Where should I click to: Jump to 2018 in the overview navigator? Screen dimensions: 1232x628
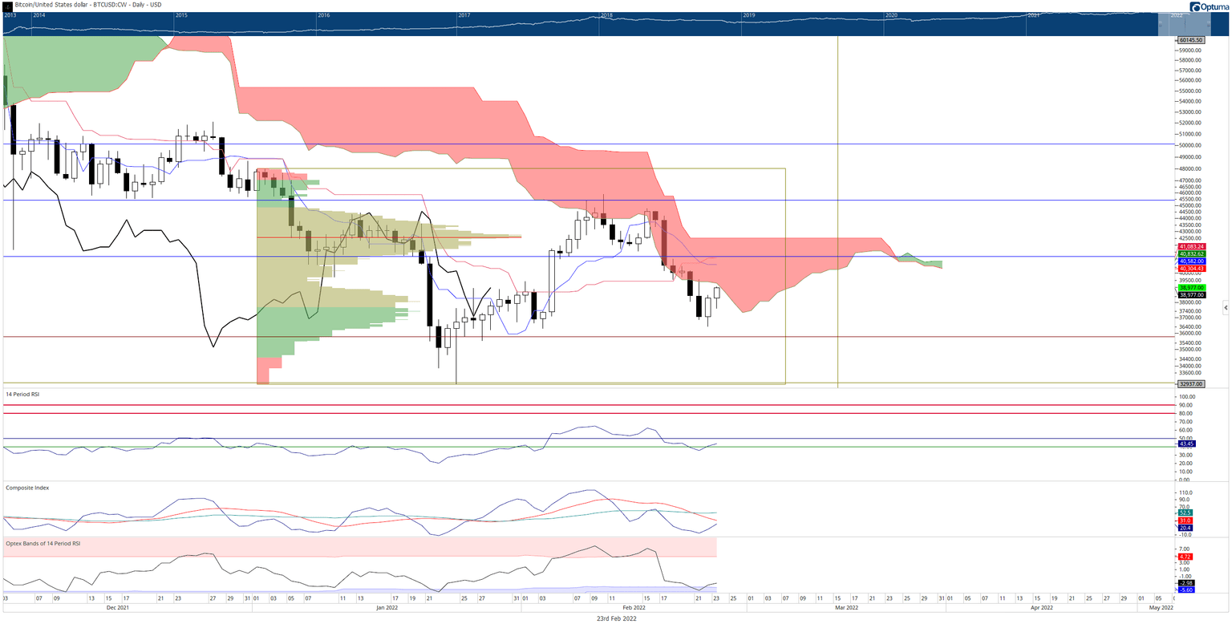point(606,15)
